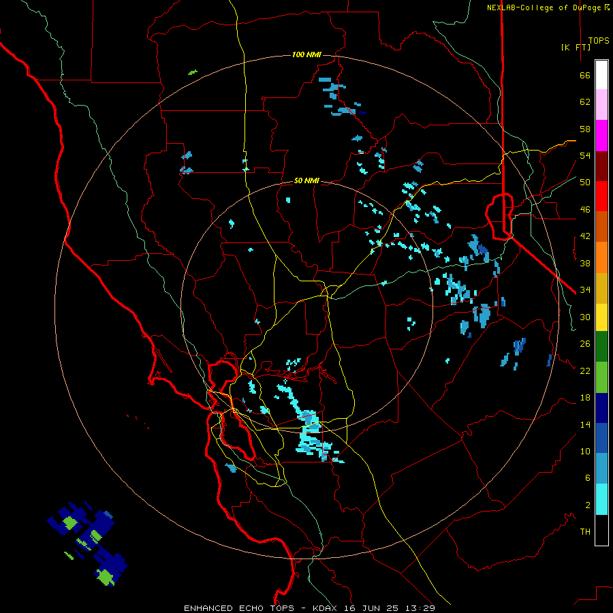The width and height of the screenshot is (613, 613).
Task: Select the 46 legend value
Action: tap(585, 210)
